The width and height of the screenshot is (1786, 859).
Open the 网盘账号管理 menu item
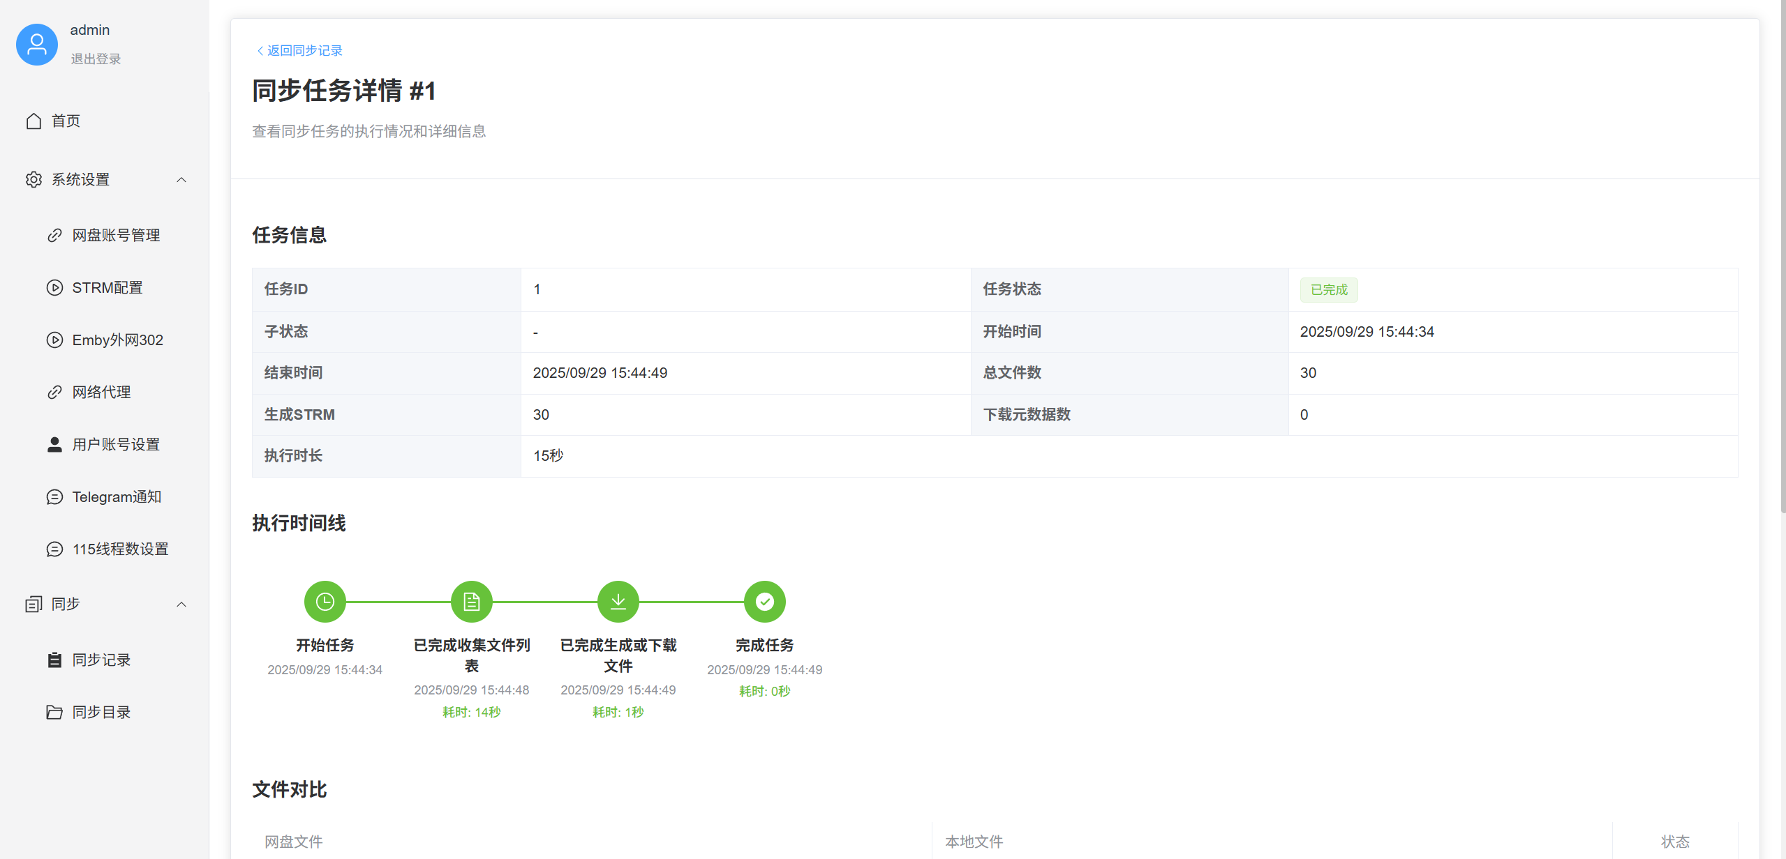116,236
